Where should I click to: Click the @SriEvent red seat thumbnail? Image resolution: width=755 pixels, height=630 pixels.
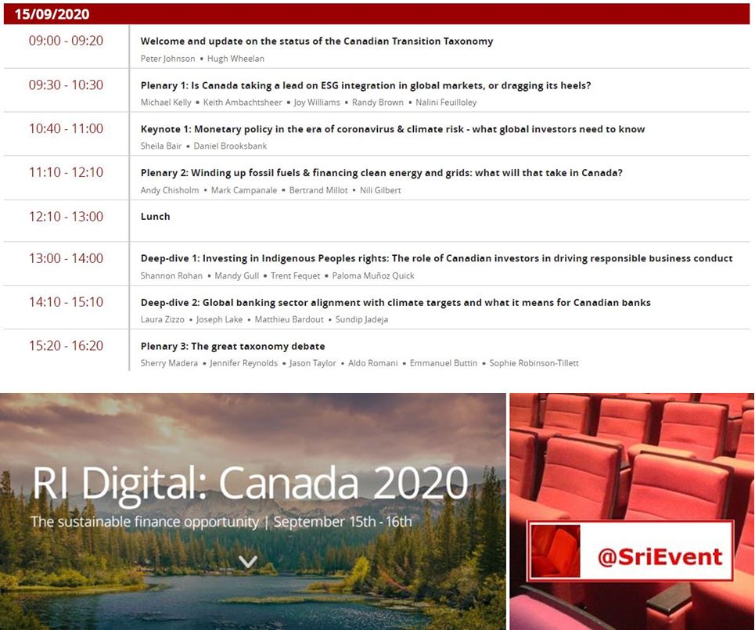[x=555, y=550]
